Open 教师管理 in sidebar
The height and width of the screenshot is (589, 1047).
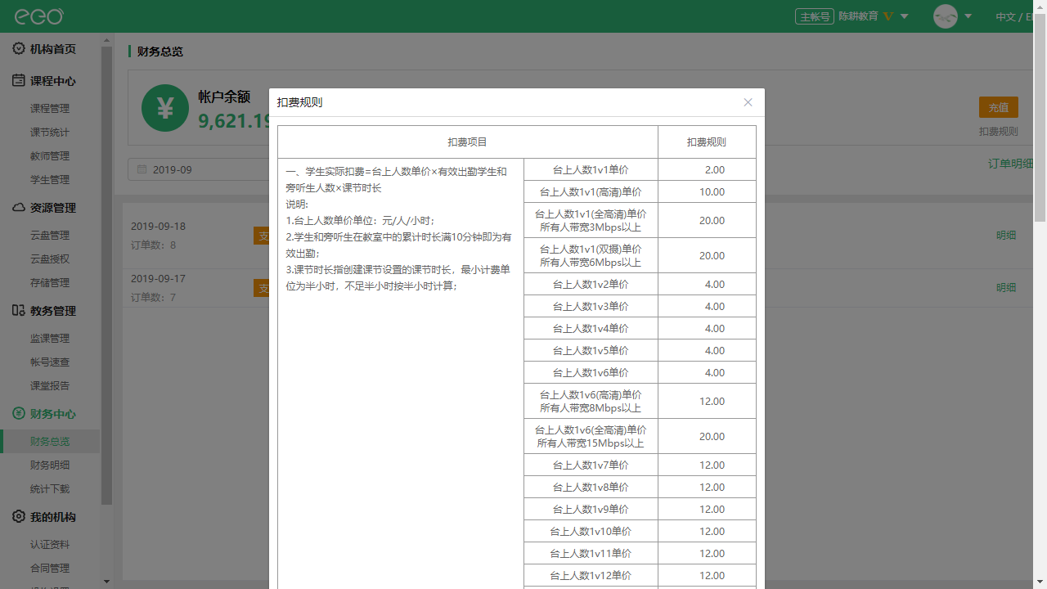point(50,155)
